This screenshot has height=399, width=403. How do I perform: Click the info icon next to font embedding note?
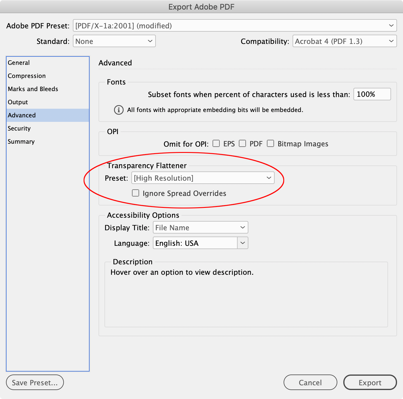(x=119, y=110)
